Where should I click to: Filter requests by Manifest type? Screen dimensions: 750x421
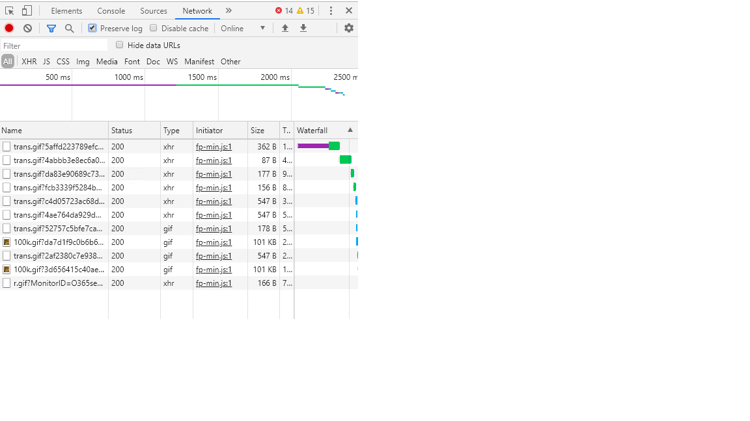pyautogui.click(x=199, y=62)
